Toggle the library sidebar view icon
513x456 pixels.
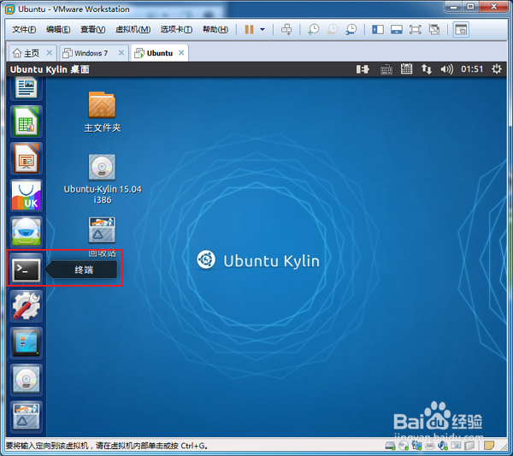(x=378, y=29)
